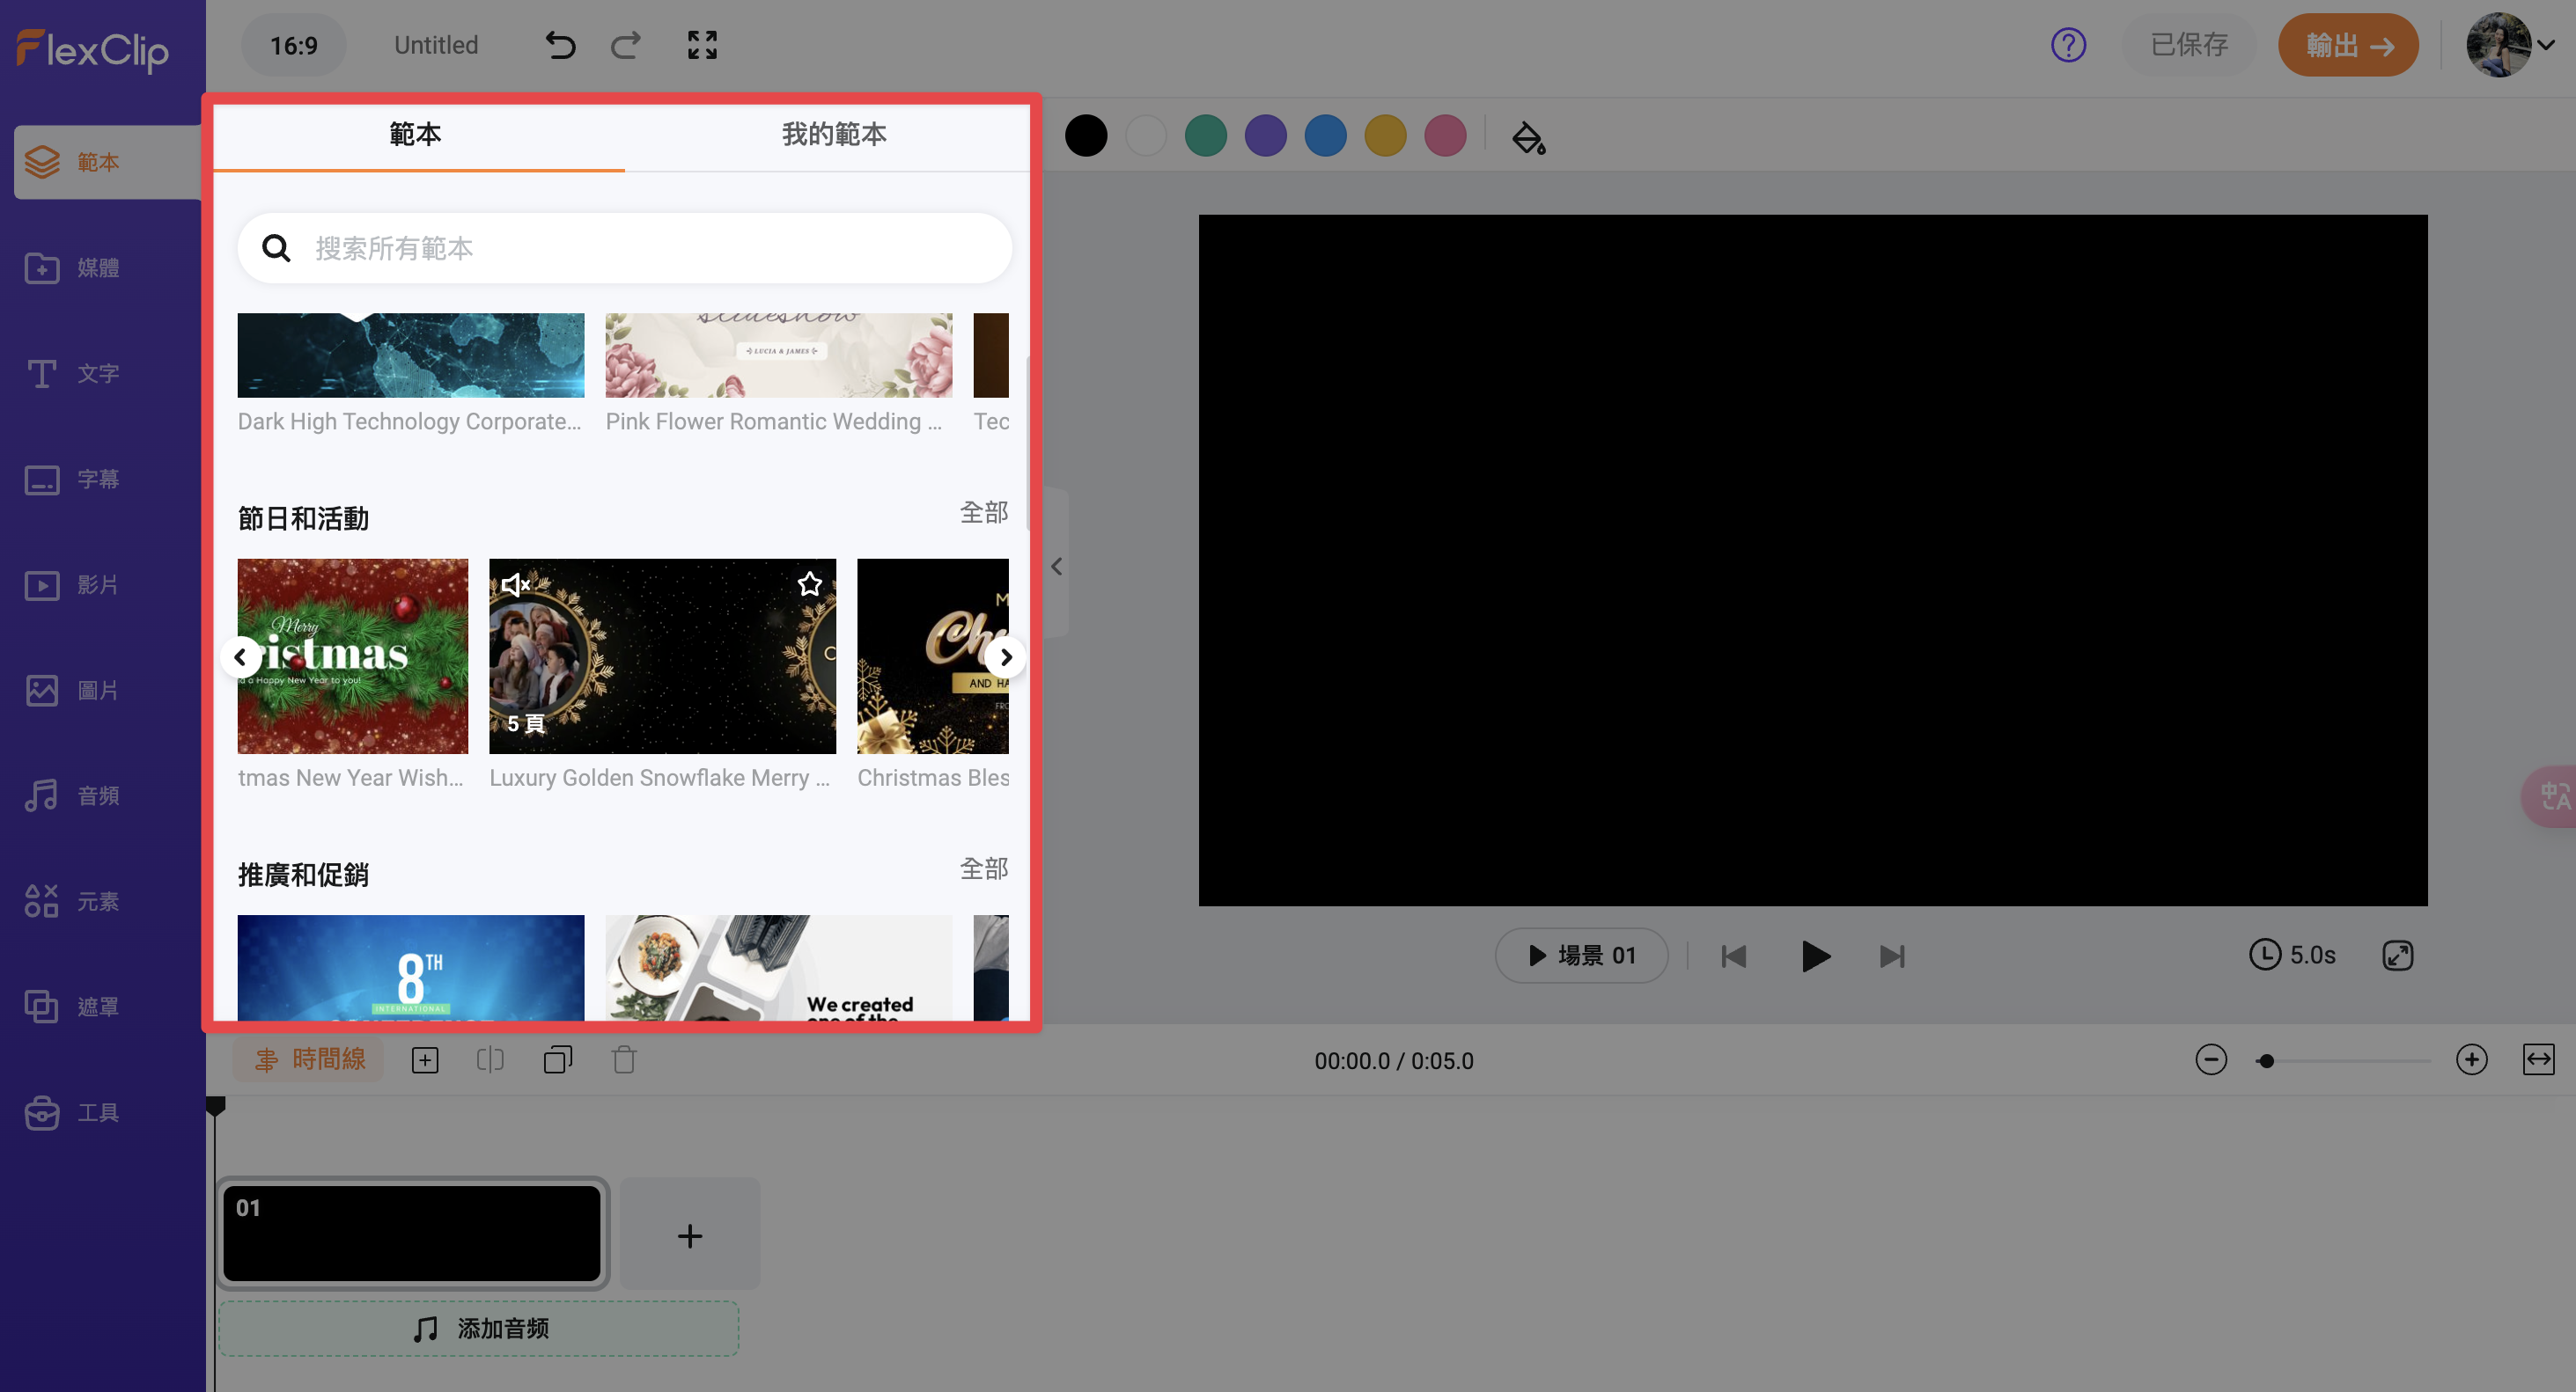Image resolution: width=2576 pixels, height=1392 pixels.
Task: Add a new scene with plus-square icon
Action: (425, 1060)
